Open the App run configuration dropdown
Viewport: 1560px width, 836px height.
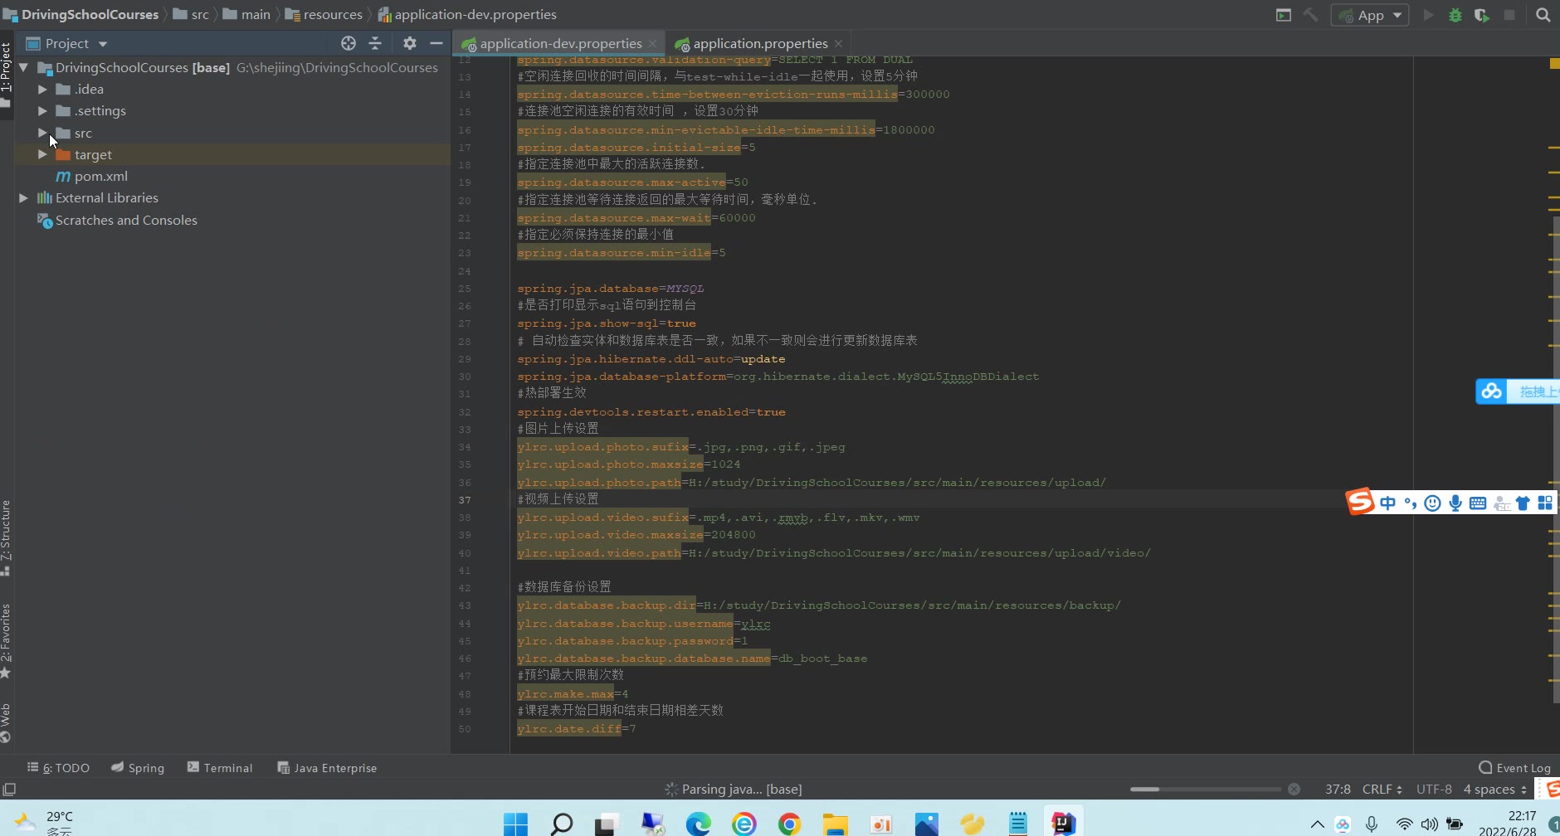[x=1370, y=15]
